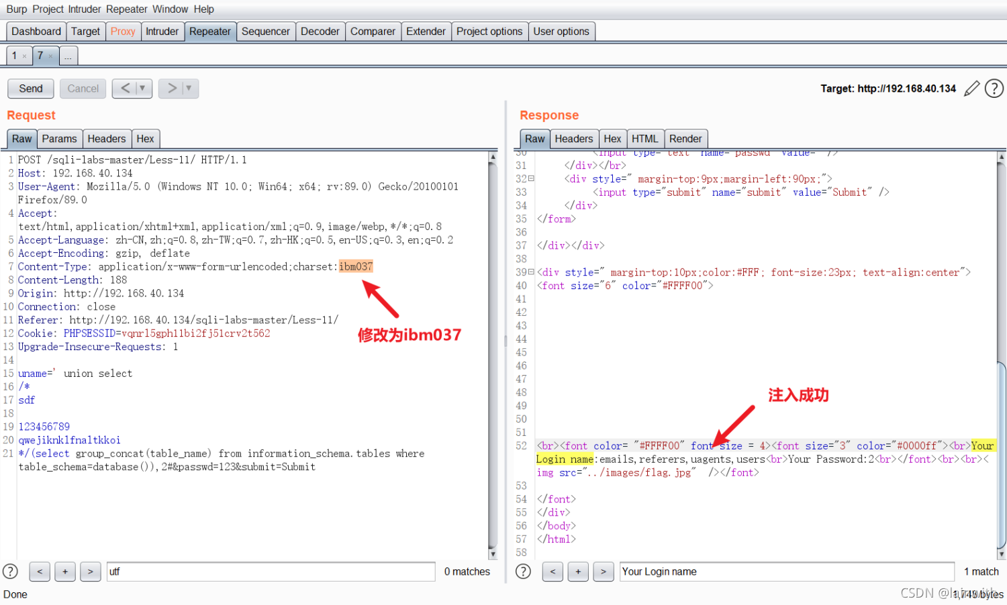The image size is (1007, 605).
Task: Open request search help icon
Action: (x=10, y=571)
